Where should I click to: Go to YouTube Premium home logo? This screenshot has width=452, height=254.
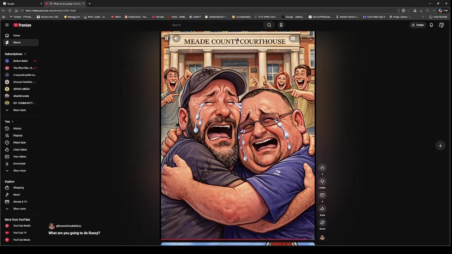(22, 25)
